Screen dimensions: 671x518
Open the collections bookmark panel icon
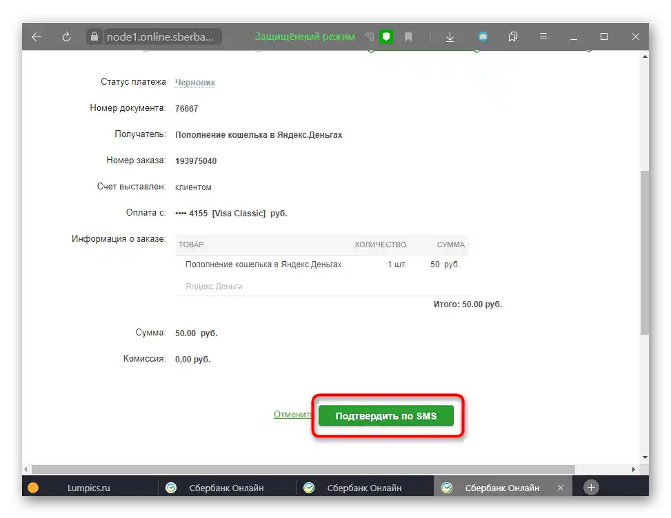point(512,37)
